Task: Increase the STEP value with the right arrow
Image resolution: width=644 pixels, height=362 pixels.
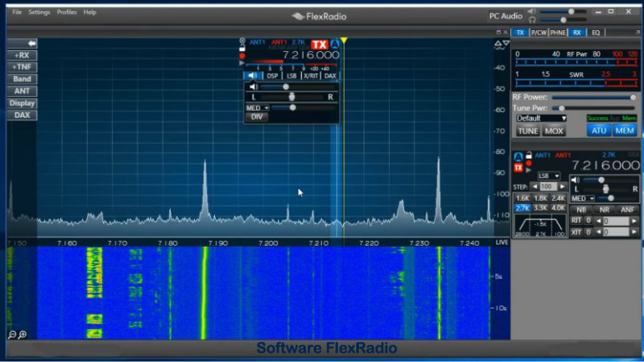Action: [x=562, y=186]
